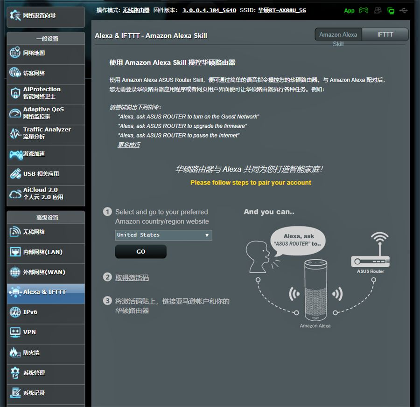Click the 取得激活码 link
420x407 pixels.
click(132, 277)
